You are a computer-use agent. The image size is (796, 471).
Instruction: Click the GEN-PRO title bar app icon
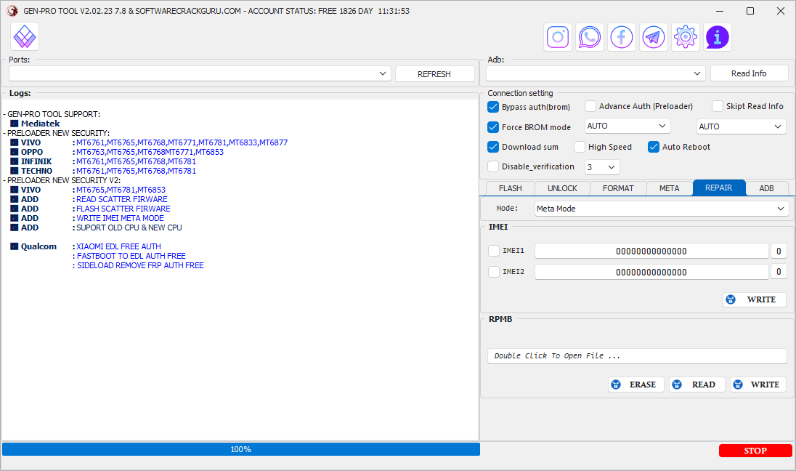point(12,11)
